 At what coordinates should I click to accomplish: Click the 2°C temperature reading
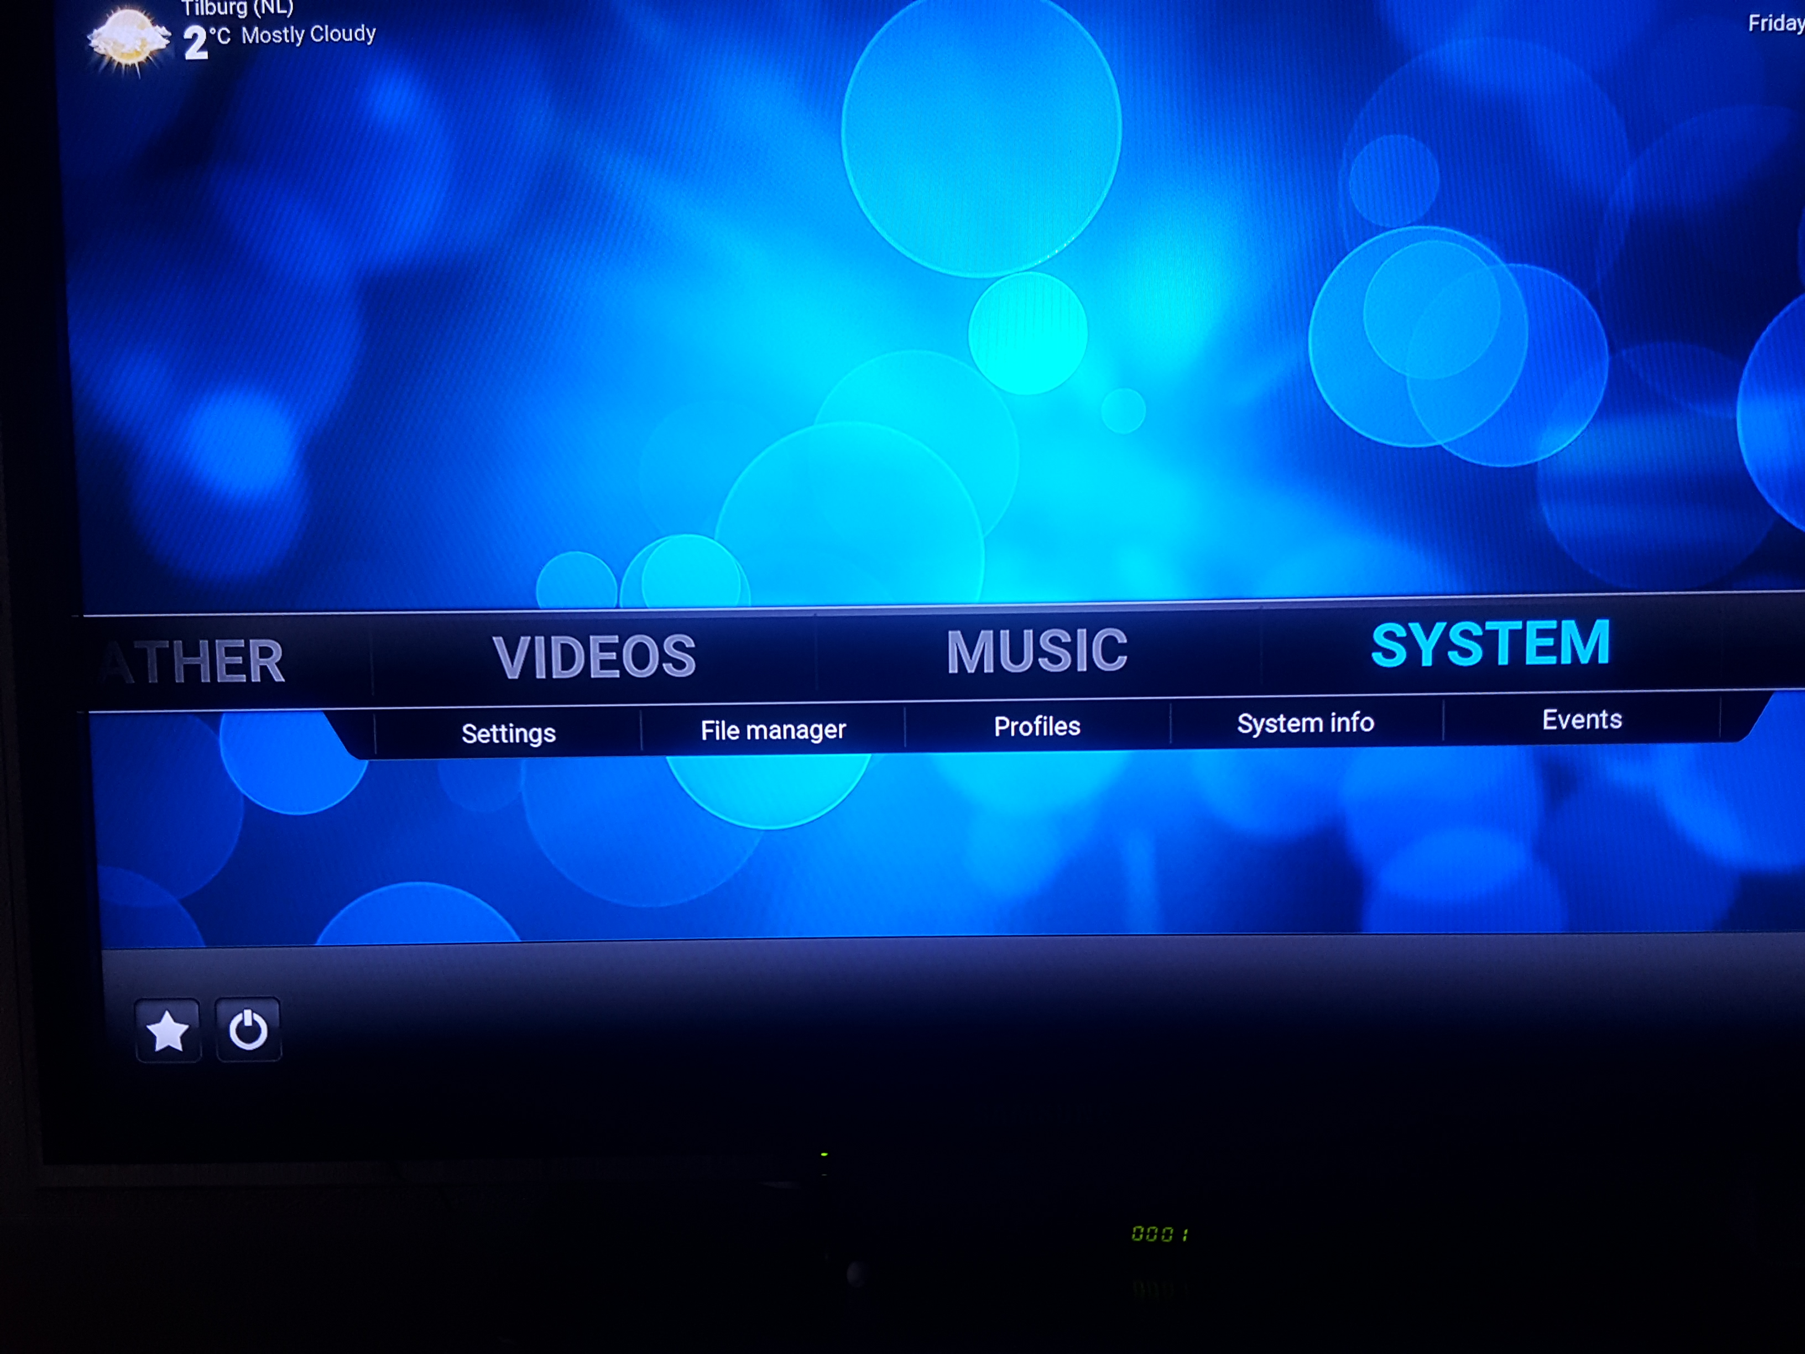coord(206,41)
